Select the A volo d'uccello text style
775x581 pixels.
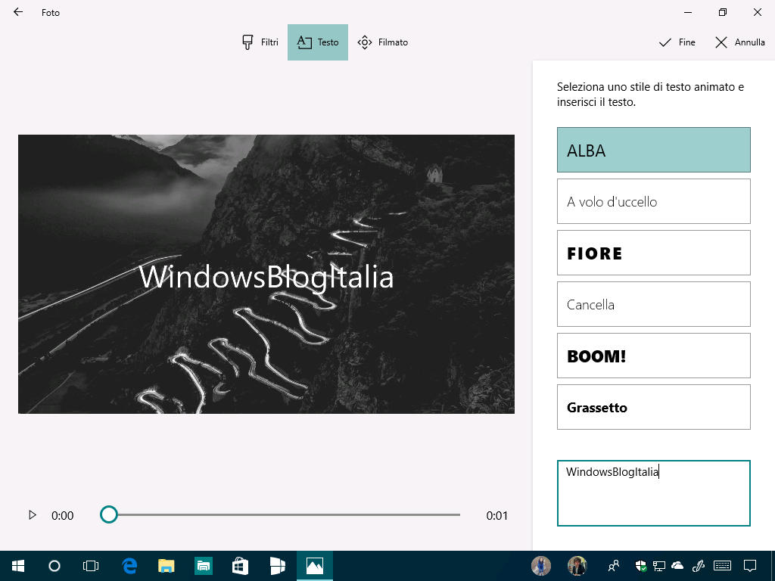coord(653,201)
